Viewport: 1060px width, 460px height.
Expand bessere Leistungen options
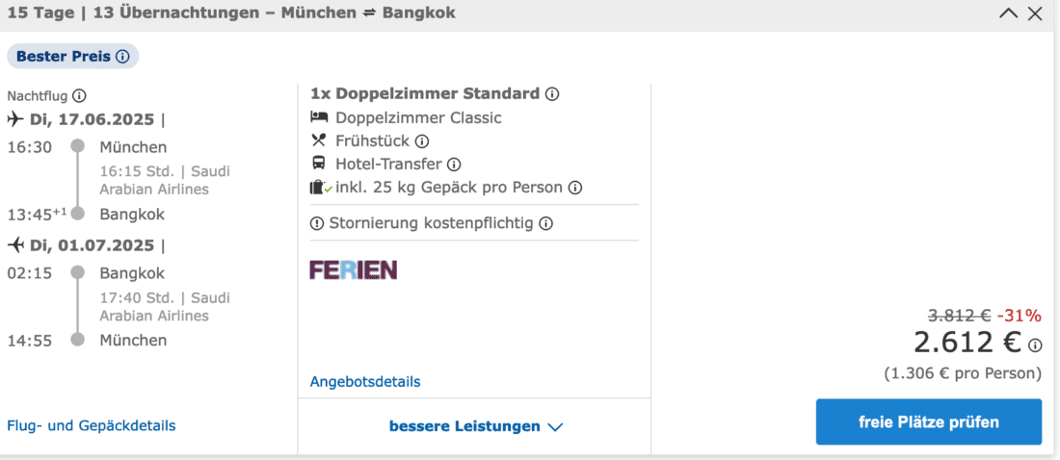click(x=475, y=426)
